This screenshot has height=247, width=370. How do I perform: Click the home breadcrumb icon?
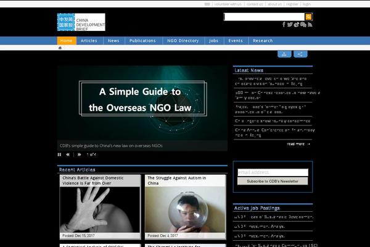pos(60,48)
